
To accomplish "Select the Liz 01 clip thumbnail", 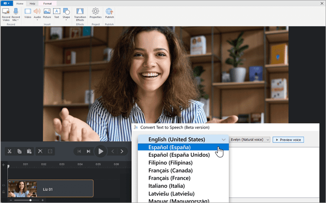I will (x=23, y=189).
